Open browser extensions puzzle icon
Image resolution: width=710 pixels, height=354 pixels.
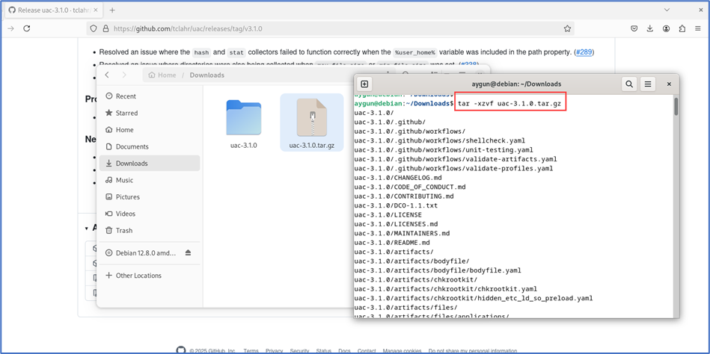click(682, 28)
